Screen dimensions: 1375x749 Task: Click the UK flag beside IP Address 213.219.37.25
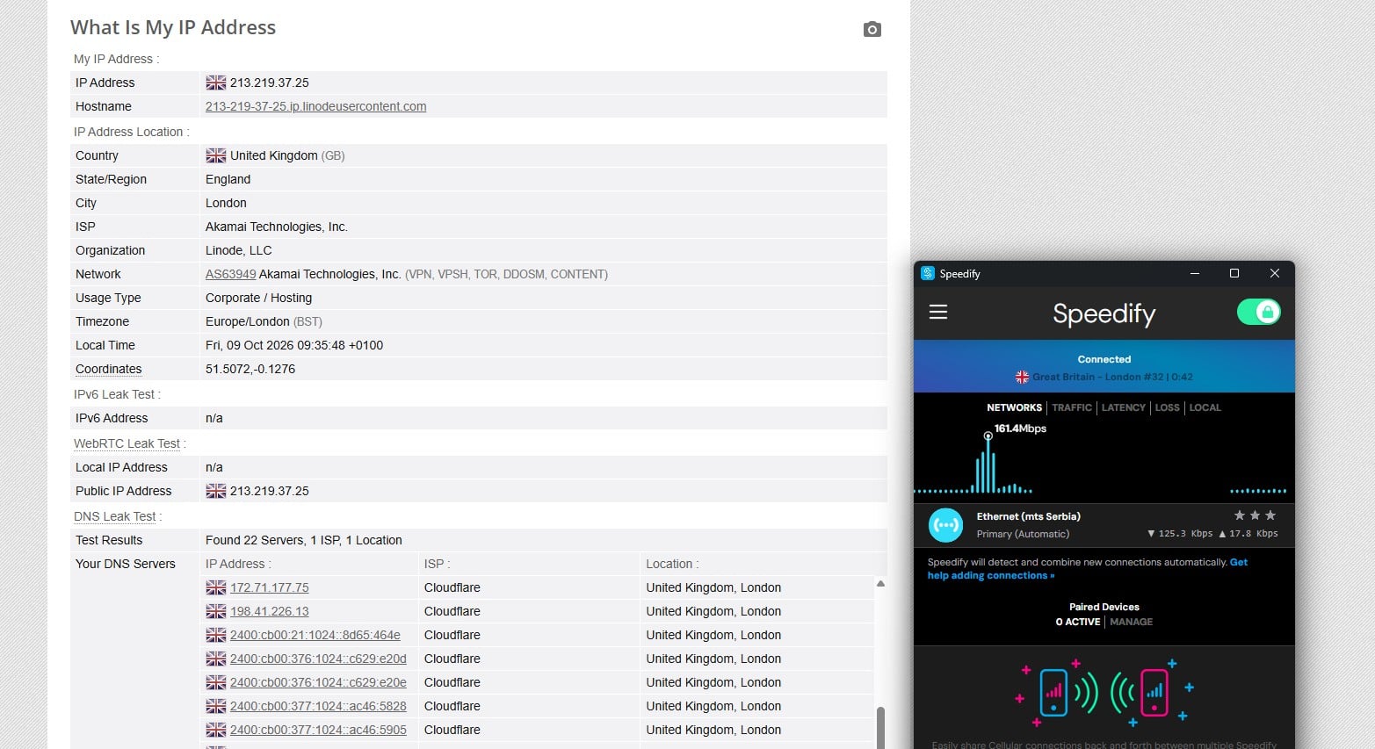(x=216, y=83)
